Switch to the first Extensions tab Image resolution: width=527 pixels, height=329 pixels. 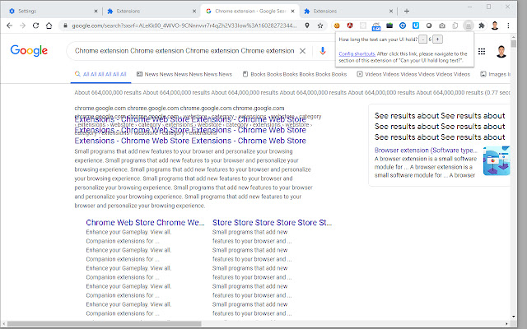(x=152, y=11)
